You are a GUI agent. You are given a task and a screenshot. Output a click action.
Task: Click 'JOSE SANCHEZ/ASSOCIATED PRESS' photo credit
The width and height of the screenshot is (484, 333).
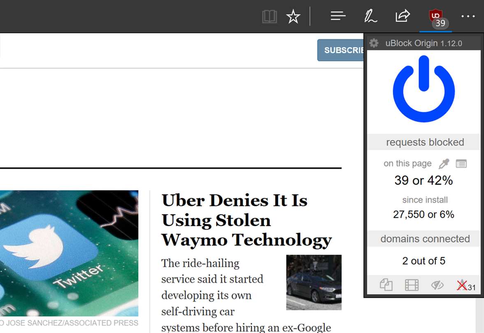point(72,323)
